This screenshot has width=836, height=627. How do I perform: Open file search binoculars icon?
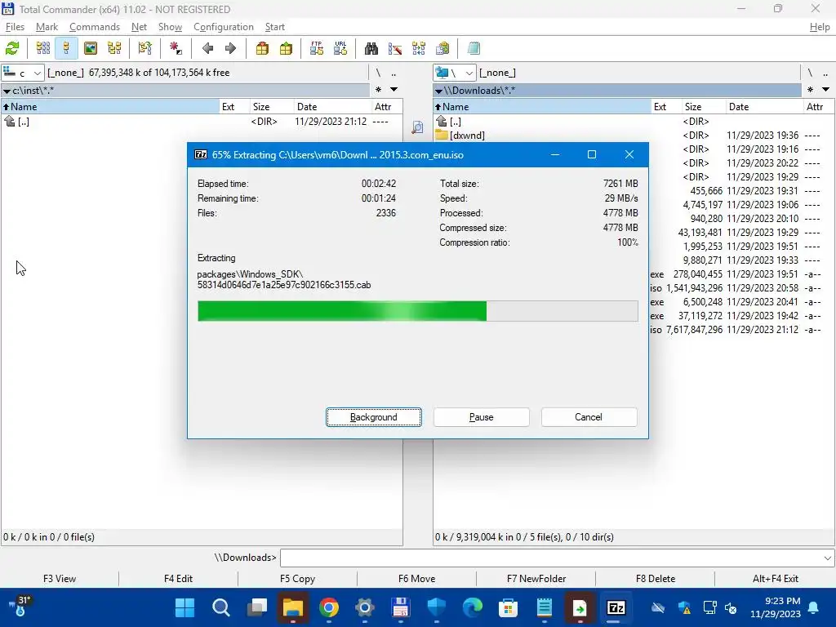pos(371,48)
